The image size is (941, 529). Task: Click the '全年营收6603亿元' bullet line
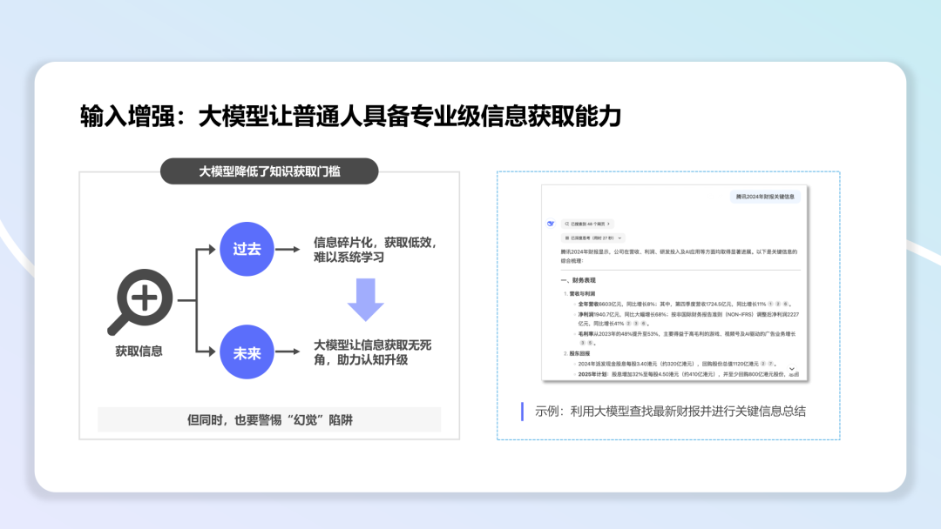[x=684, y=304]
